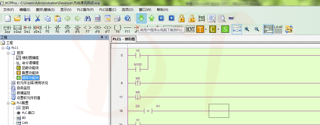This screenshot has height=125, width=320.
Task: Open a project with the folder icon
Action: [18, 18]
